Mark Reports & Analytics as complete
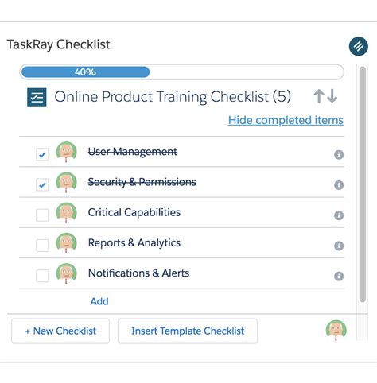This screenshot has height=383, width=377. (42, 246)
